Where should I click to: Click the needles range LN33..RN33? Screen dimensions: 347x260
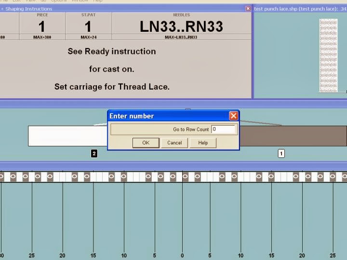[182, 26]
